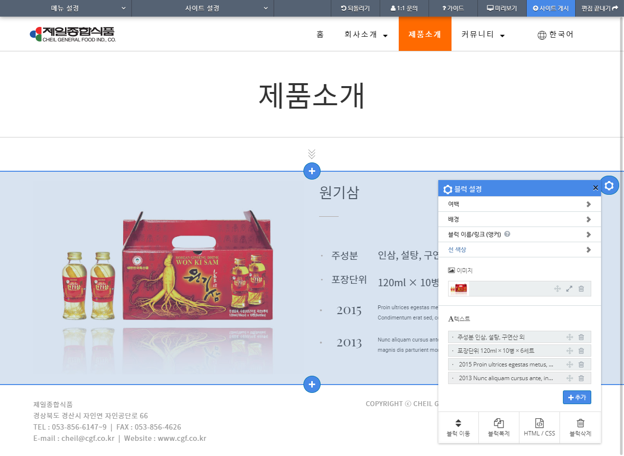Click the globe language icon
Screen dimensions: 624x456
tap(541, 35)
